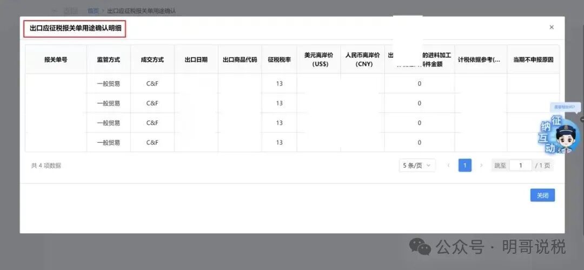Click the 美元离岸价 (US$) column header
This screenshot has width=584, height=270.
tap(318, 60)
